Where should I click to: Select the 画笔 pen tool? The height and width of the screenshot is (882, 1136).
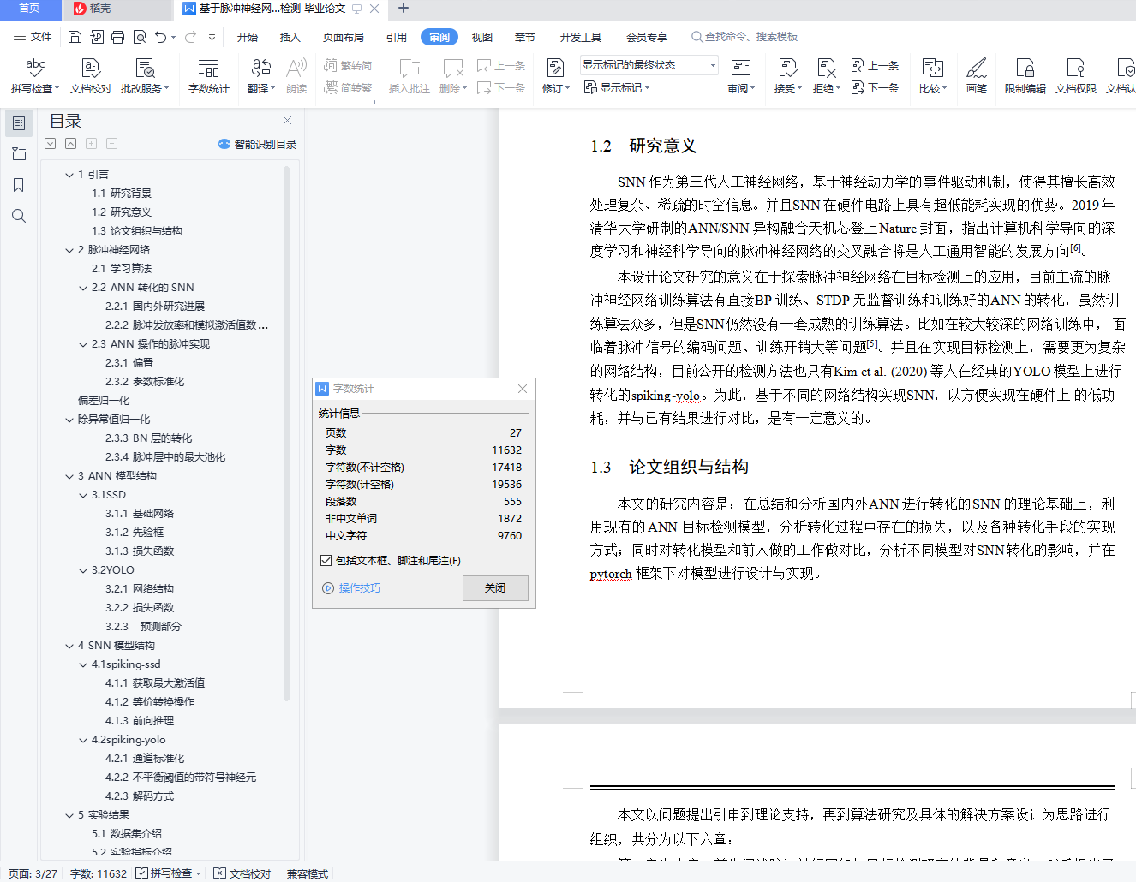tap(977, 75)
